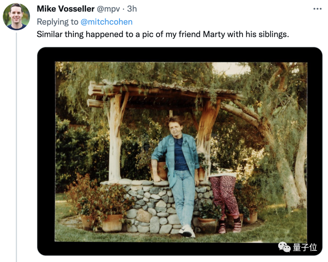
Task: Open the tweet's more options menu
Action: [x=317, y=9]
